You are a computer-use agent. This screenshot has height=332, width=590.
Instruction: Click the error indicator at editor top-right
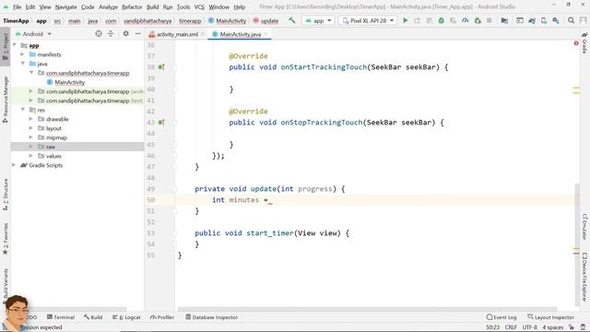coord(576,43)
